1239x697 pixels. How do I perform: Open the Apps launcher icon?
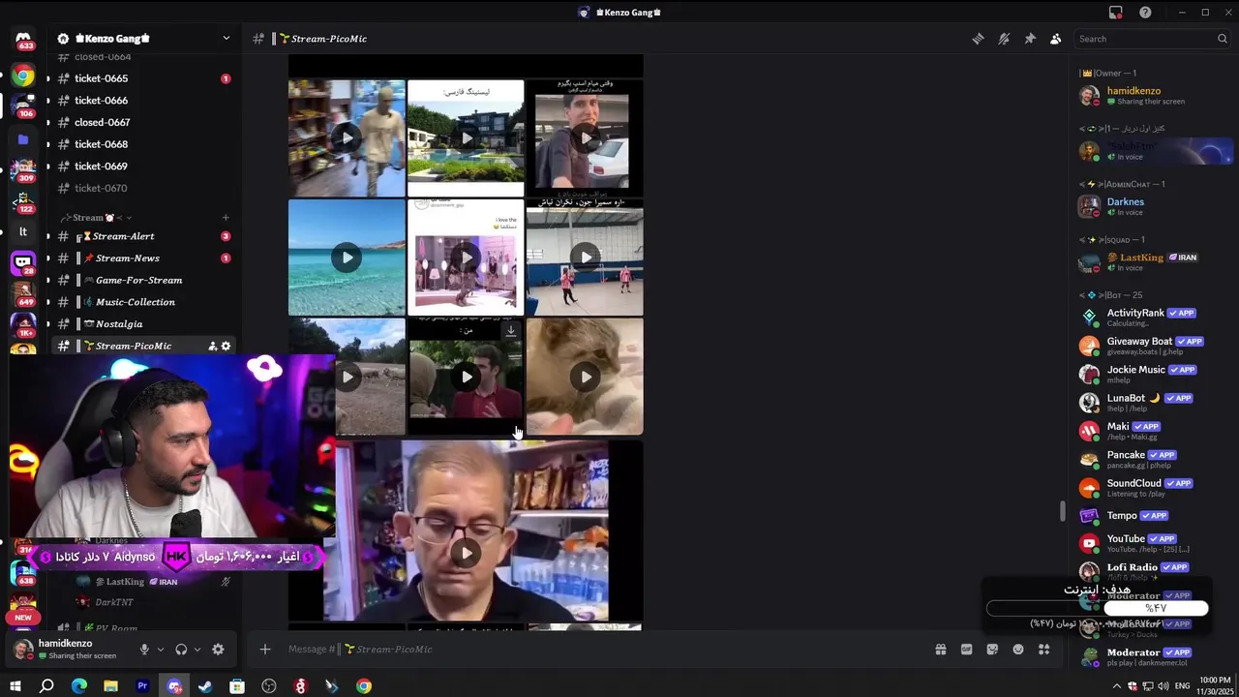coord(1043,650)
